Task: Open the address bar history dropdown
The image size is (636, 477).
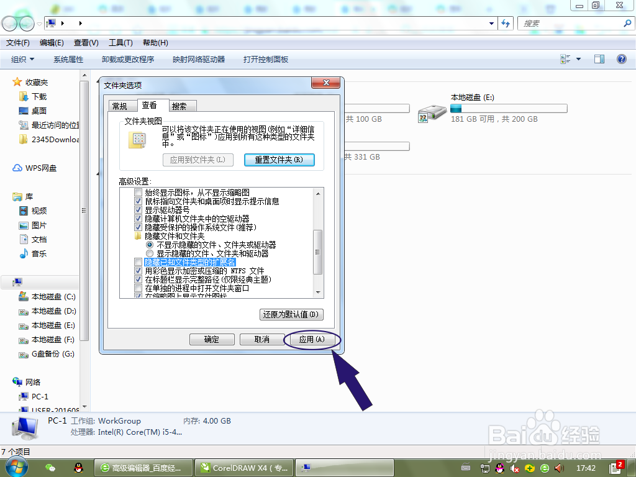Action: click(491, 23)
